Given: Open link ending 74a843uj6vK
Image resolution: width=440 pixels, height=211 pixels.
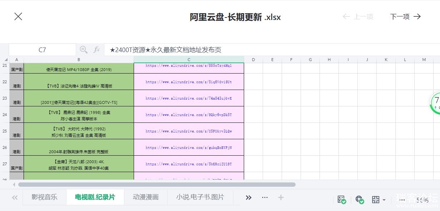Looking at the screenshot, I should [189, 98].
